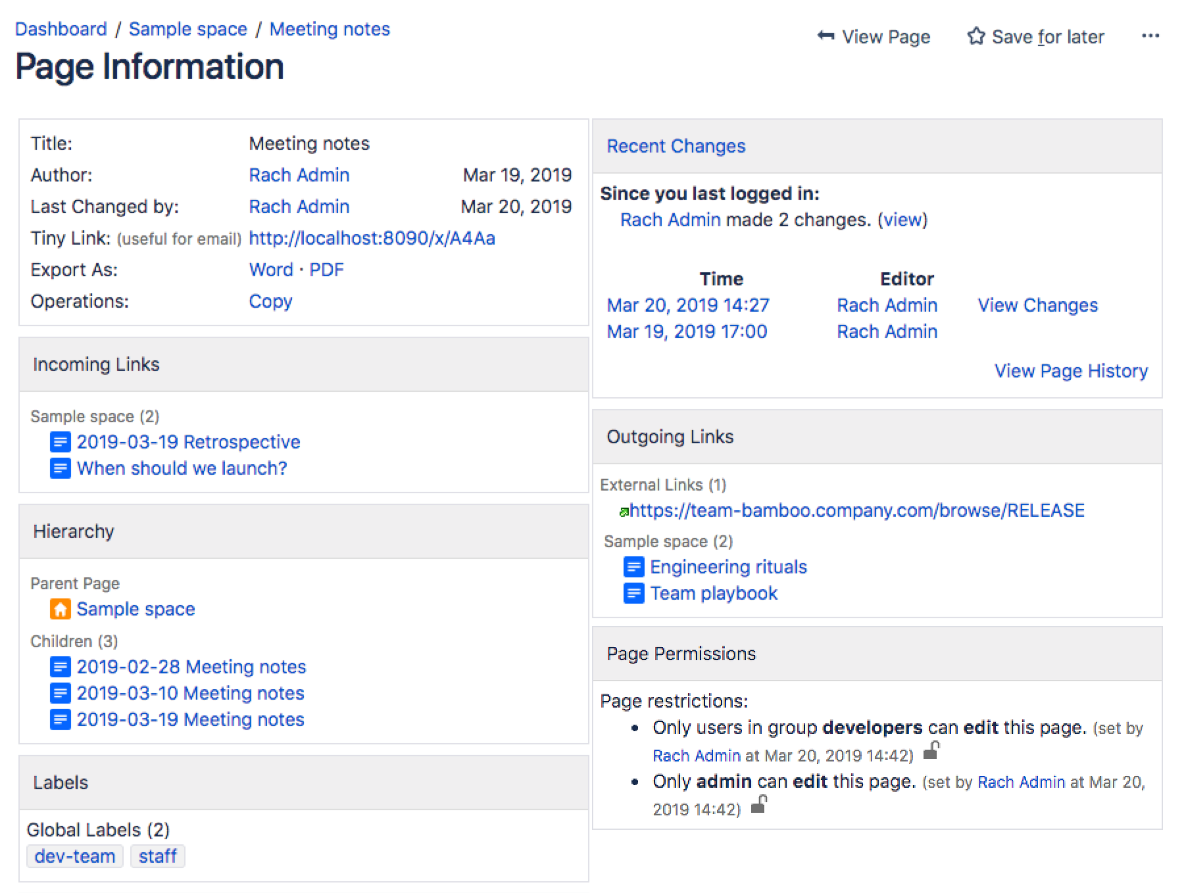
Task: Select the staff label
Action: coord(157,856)
